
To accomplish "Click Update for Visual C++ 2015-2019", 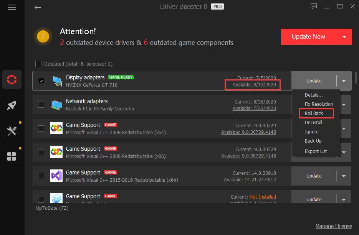I will click(x=314, y=176).
